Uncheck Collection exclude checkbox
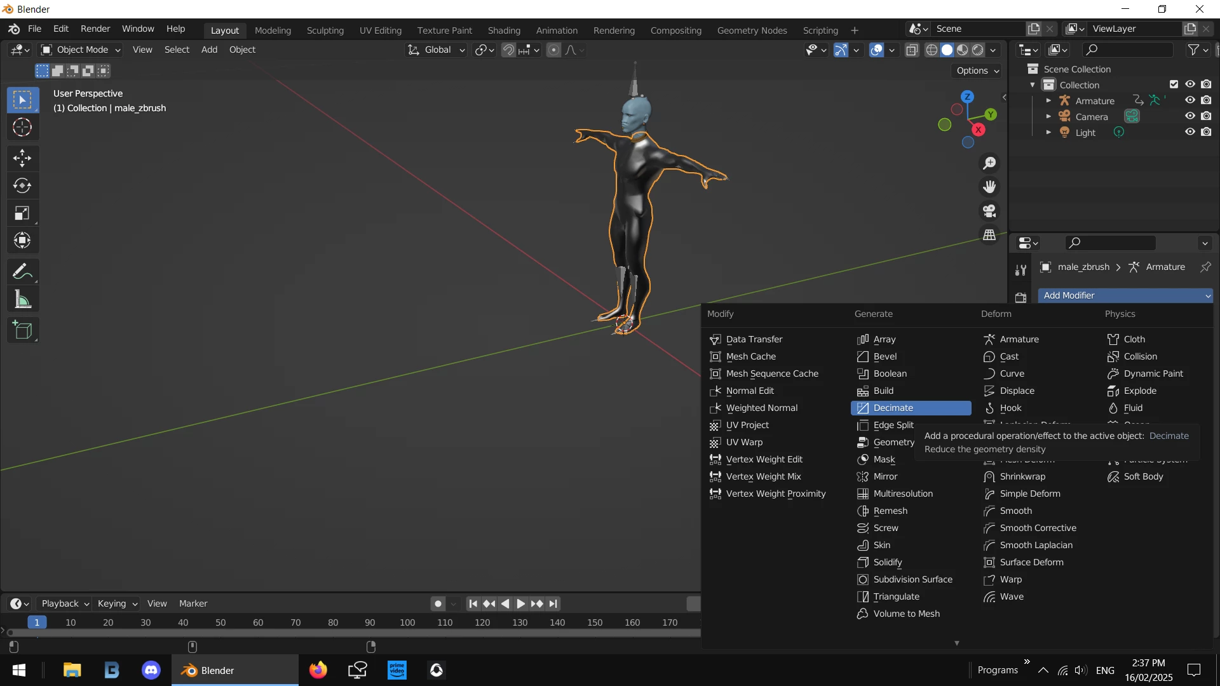The width and height of the screenshot is (1220, 686). [x=1174, y=84]
